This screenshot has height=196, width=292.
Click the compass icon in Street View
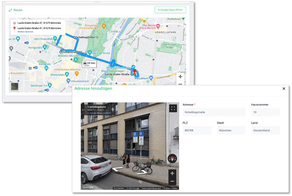(x=173, y=159)
